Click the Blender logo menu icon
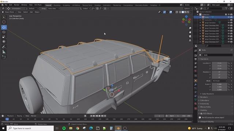Viewport: 234px width, 131px height. point(2,5)
